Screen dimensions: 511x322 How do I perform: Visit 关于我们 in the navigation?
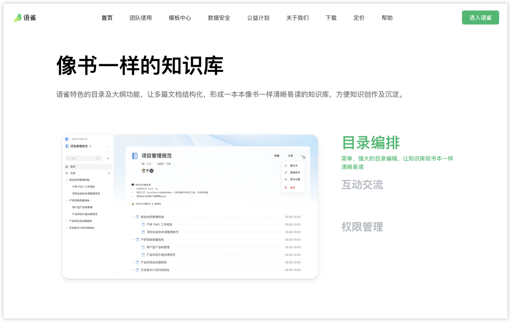pyautogui.click(x=298, y=18)
